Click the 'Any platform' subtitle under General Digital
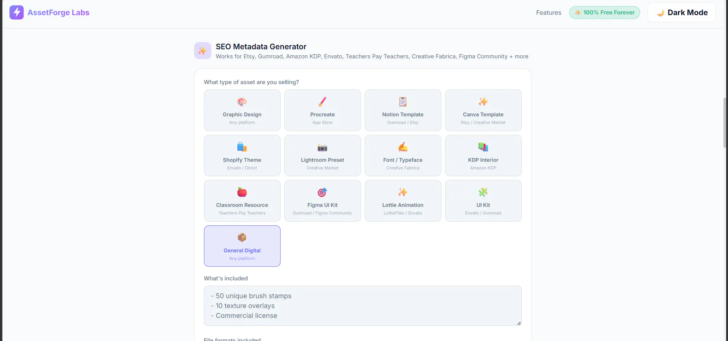Viewport: 728px width, 341px height. 242,258
